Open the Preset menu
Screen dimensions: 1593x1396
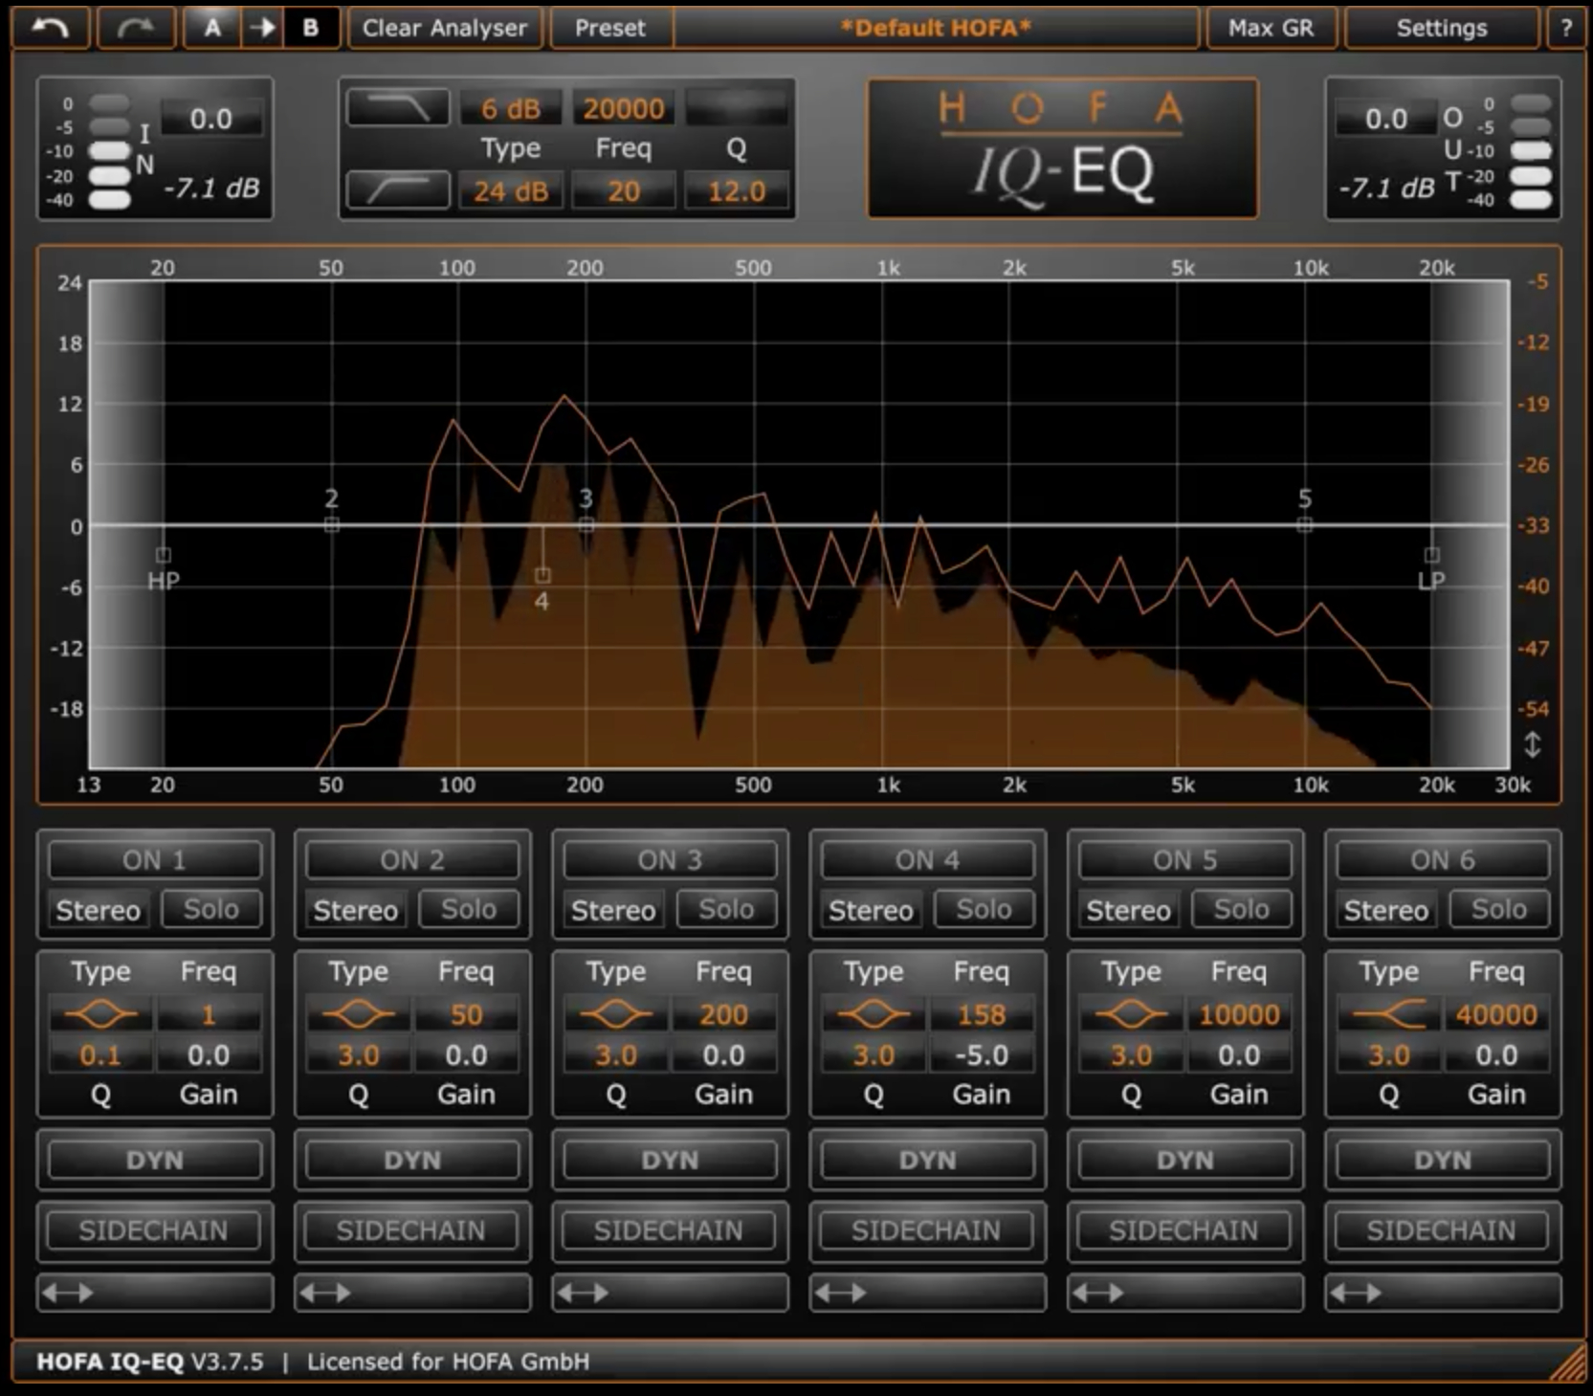pos(609,28)
